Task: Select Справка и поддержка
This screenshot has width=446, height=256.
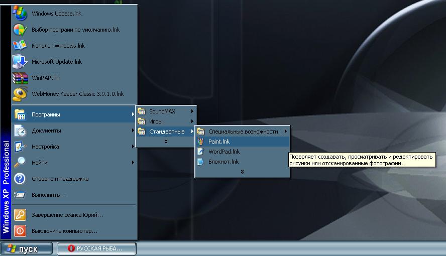Action: (74, 179)
